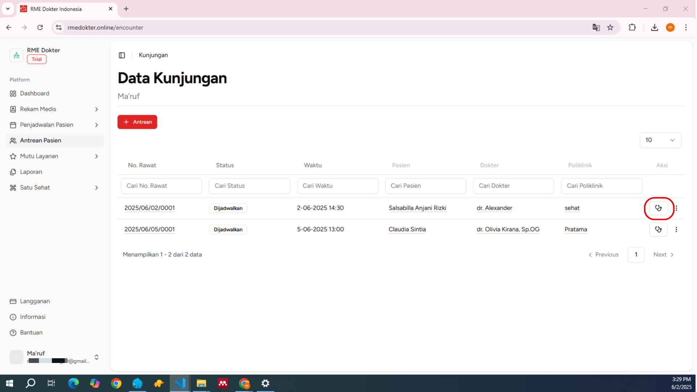The height and width of the screenshot is (392, 697).
Task: Open browser Extensions puzzle icon
Action: tap(632, 28)
